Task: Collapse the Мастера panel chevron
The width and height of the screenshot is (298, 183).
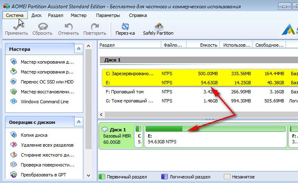Action: coord(79,49)
